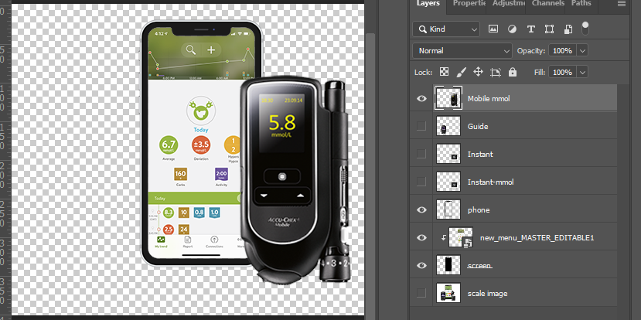Lock position move icon
Screen dimensions: 641x320
(x=478, y=73)
